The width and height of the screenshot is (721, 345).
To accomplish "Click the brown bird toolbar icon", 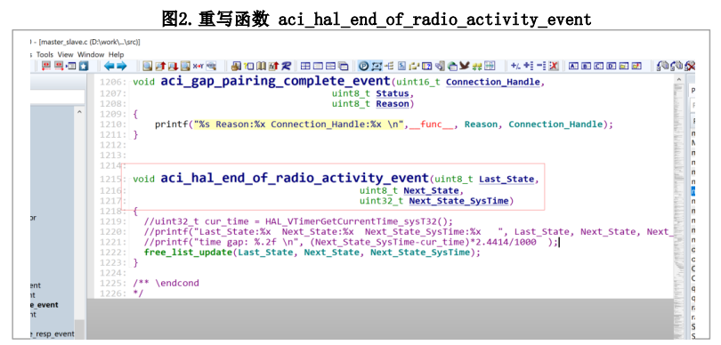I will pyautogui.click(x=465, y=66).
